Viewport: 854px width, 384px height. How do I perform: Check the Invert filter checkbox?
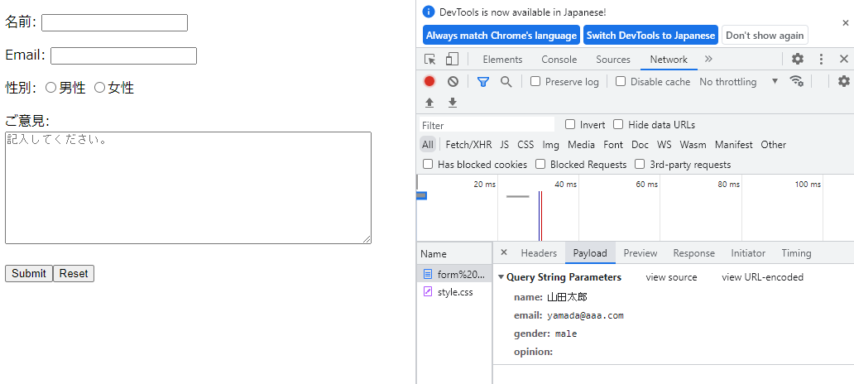coord(570,124)
